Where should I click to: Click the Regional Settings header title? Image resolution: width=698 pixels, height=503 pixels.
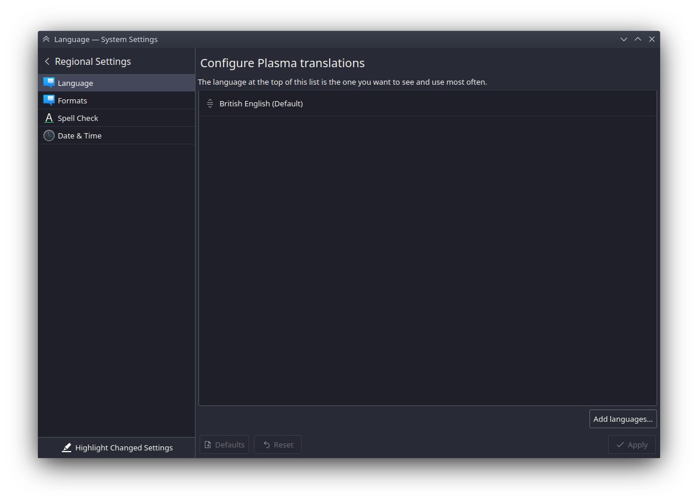click(x=93, y=61)
